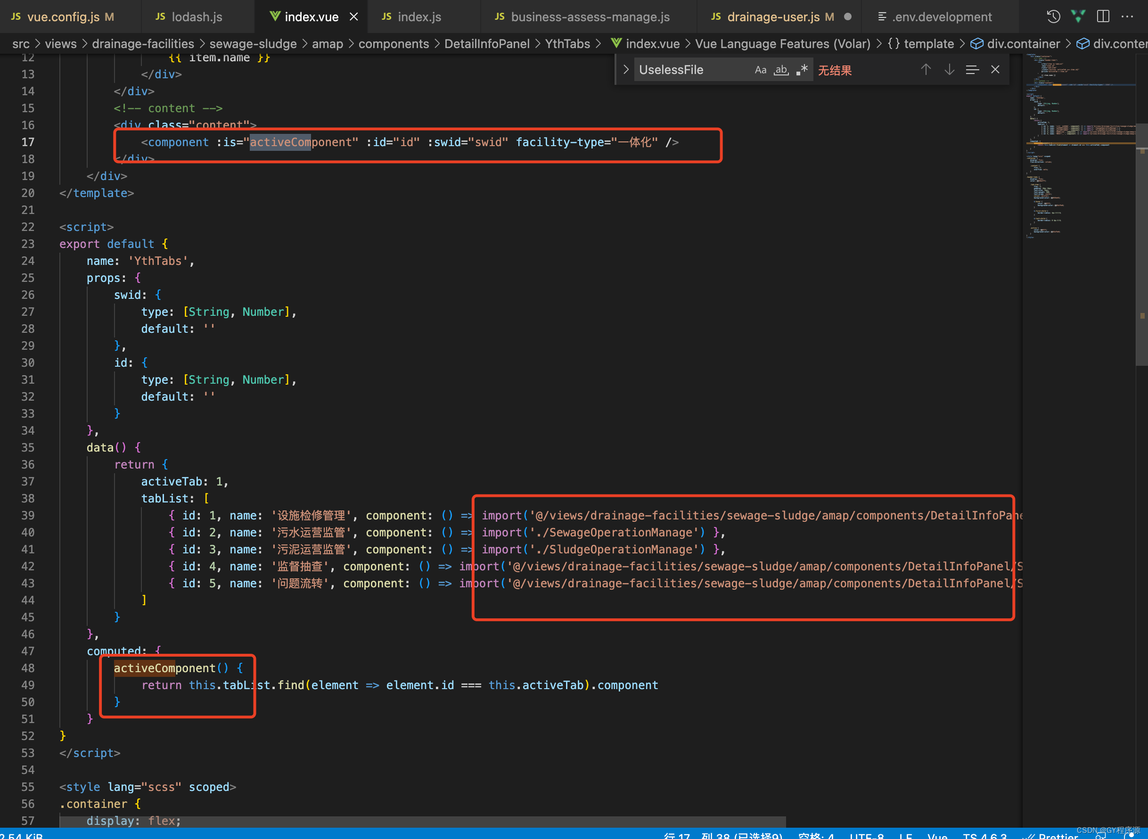1148x839 pixels.
Task: Click the UTF-8 encoding status item
Action: (867, 835)
